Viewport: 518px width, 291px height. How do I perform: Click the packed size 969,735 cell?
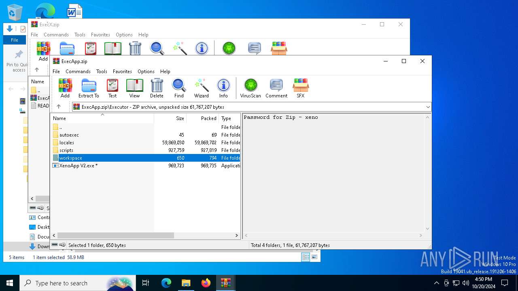pyautogui.click(x=208, y=166)
